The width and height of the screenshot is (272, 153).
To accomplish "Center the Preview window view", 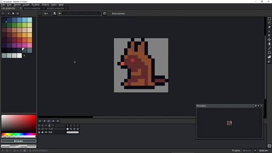I will tap(255, 106).
